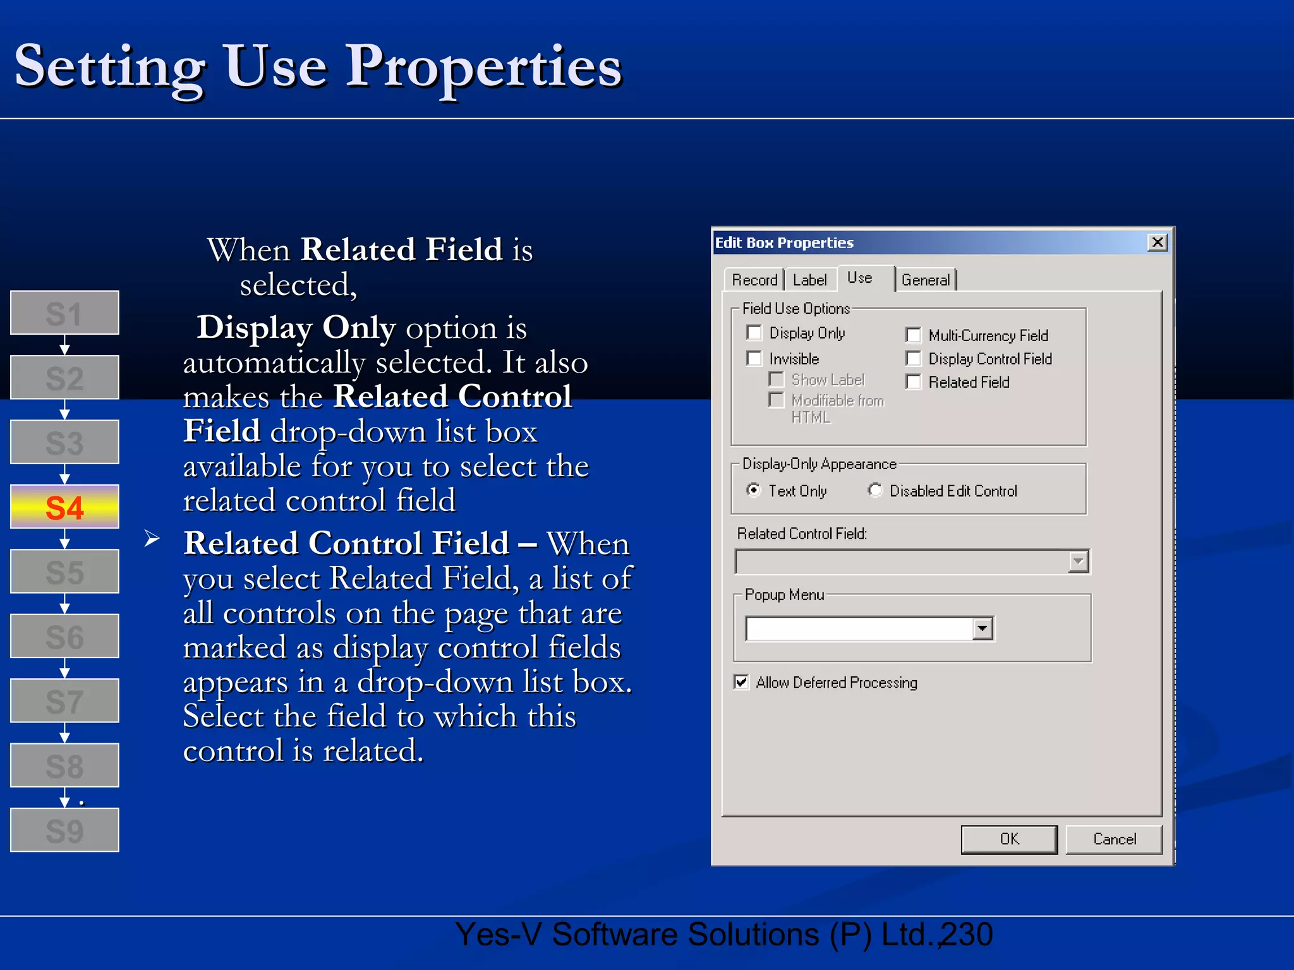The width and height of the screenshot is (1294, 970).
Task: Go to step S8 box
Action: coord(64,765)
